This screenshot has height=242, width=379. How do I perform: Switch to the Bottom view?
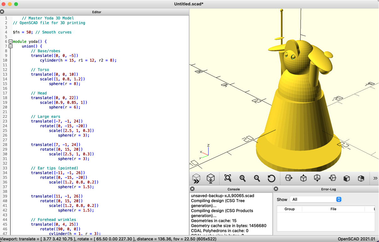click(x=317, y=178)
